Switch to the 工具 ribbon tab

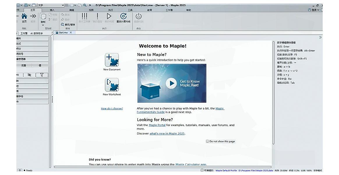(x=130, y=10)
